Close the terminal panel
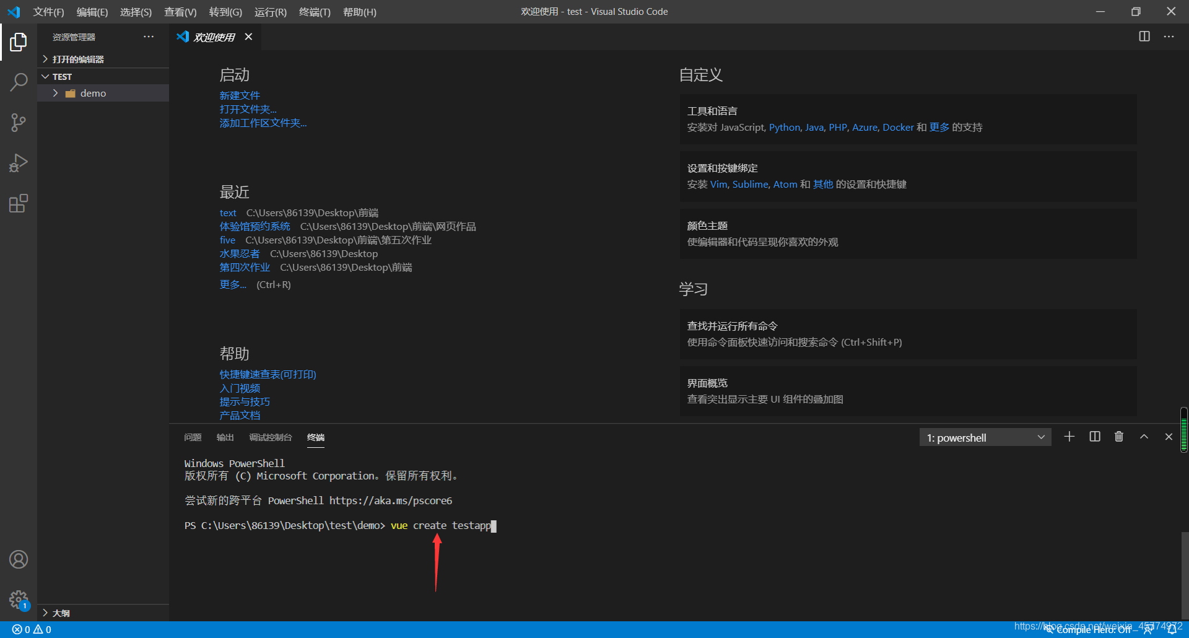This screenshot has height=638, width=1189. click(1169, 437)
